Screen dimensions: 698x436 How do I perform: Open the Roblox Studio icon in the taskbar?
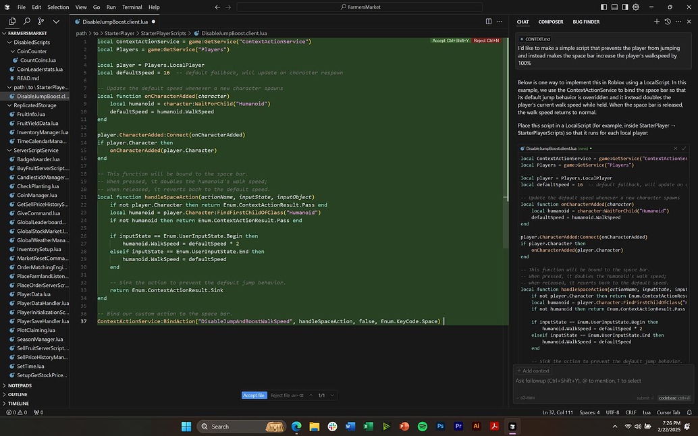(512, 427)
